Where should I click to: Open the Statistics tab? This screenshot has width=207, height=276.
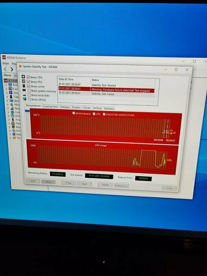[109, 108]
